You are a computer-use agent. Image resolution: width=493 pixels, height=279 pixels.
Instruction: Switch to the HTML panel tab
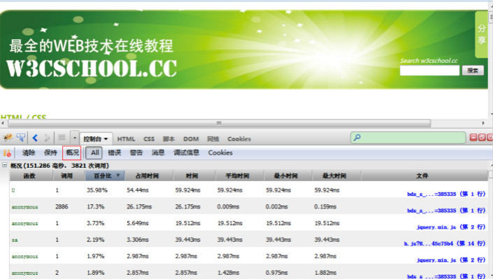(126, 138)
